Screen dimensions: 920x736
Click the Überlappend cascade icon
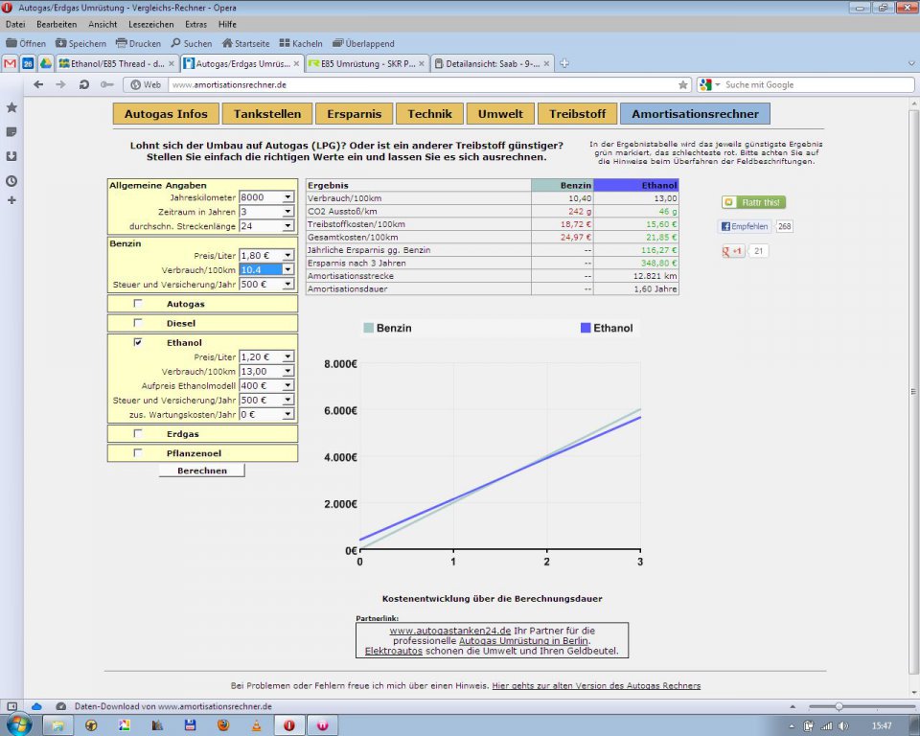click(x=338, y=43)
